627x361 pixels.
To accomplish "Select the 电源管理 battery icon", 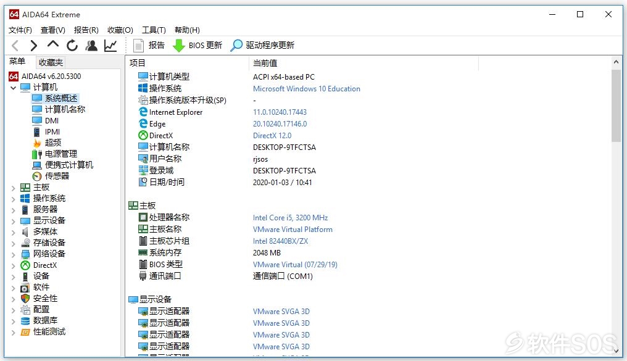I will [37, 154].
